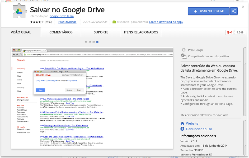The width and height of the screenshot is (249, 158).
Task: Click the Denunciar abuso link
Action: (x=199, y=129)
